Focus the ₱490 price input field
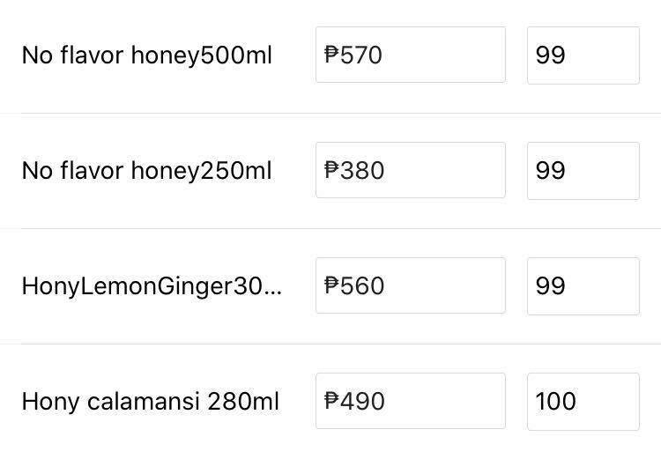 pyautogui.click(x=411, y=402)
